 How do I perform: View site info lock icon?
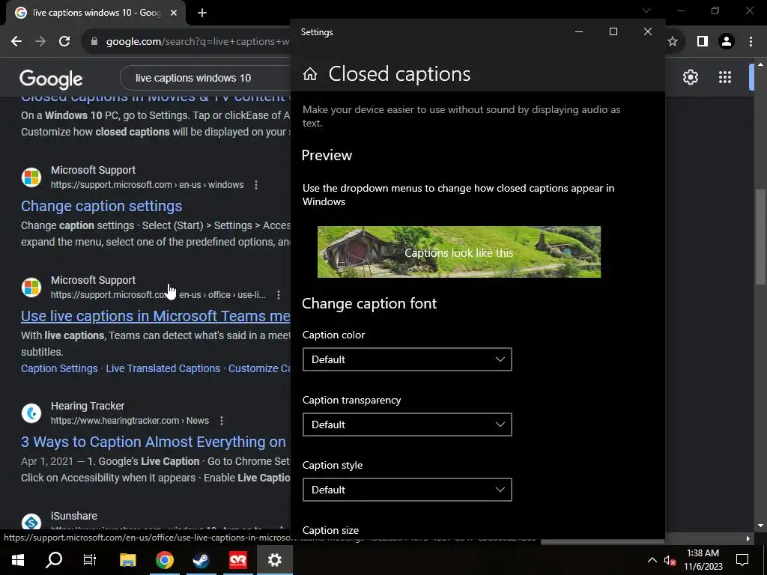pyautogui.click(x=94, y=42)
